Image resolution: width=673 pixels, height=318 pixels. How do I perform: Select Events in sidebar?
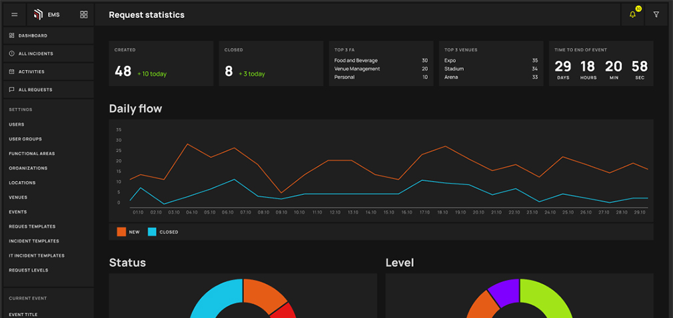[18, 212]
